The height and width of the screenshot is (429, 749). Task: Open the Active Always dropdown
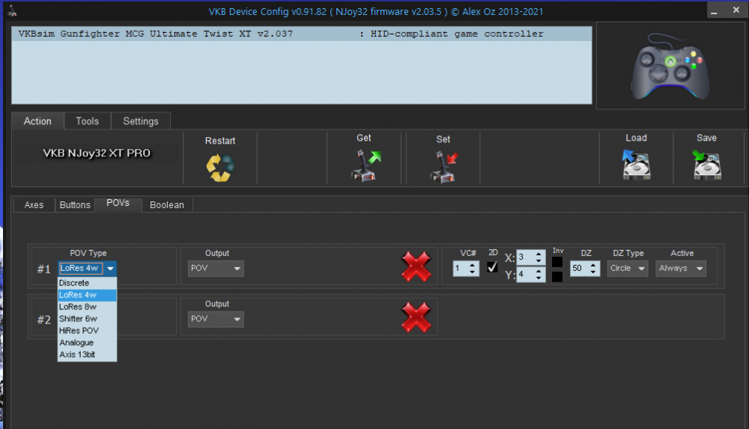[x=681, y=269]
